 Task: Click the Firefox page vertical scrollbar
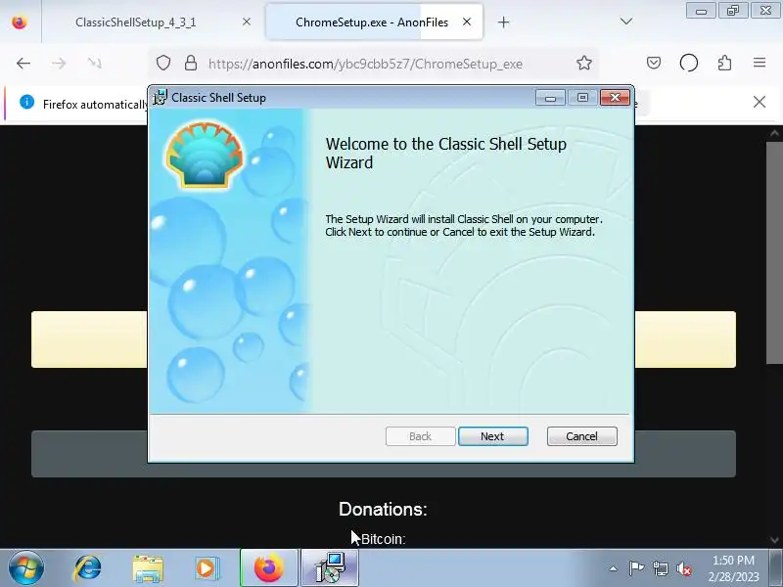click(773, 252)
